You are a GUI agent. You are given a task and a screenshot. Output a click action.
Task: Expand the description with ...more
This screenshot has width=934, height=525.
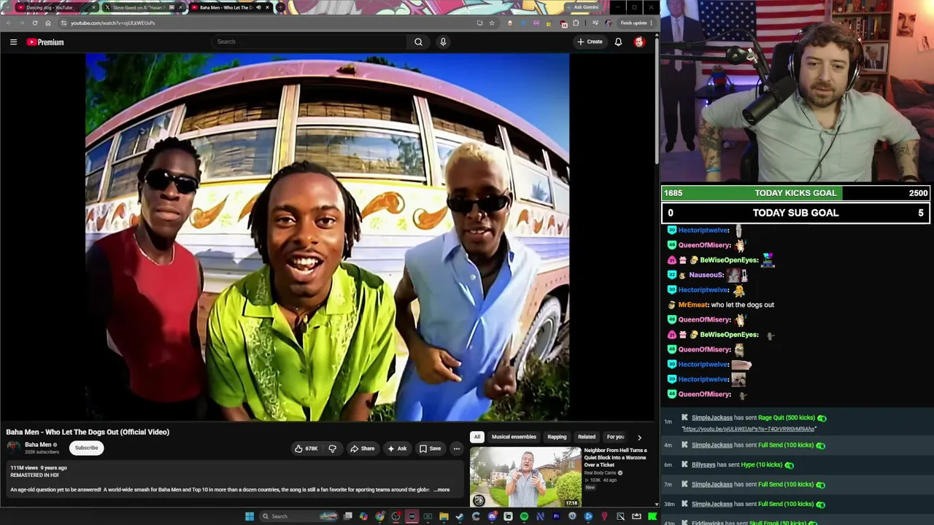pos(442,490)
